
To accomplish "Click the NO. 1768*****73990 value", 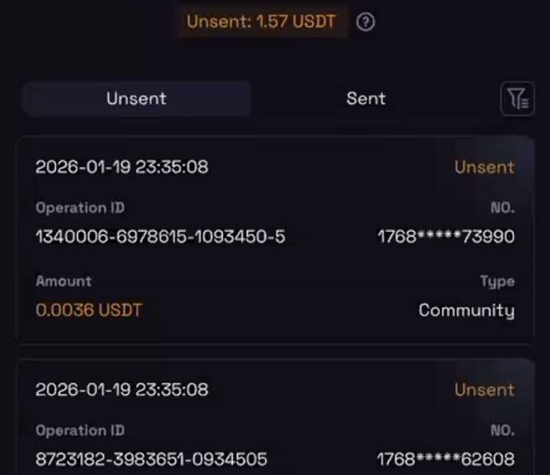I will tap(446, 237).
